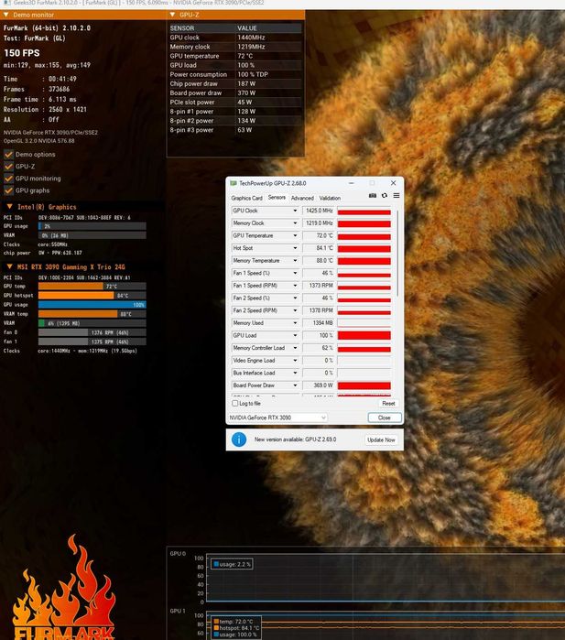The image size is (565, 640).
Task: Close GPU-Z with the title bar X
Action: (393, 183)
